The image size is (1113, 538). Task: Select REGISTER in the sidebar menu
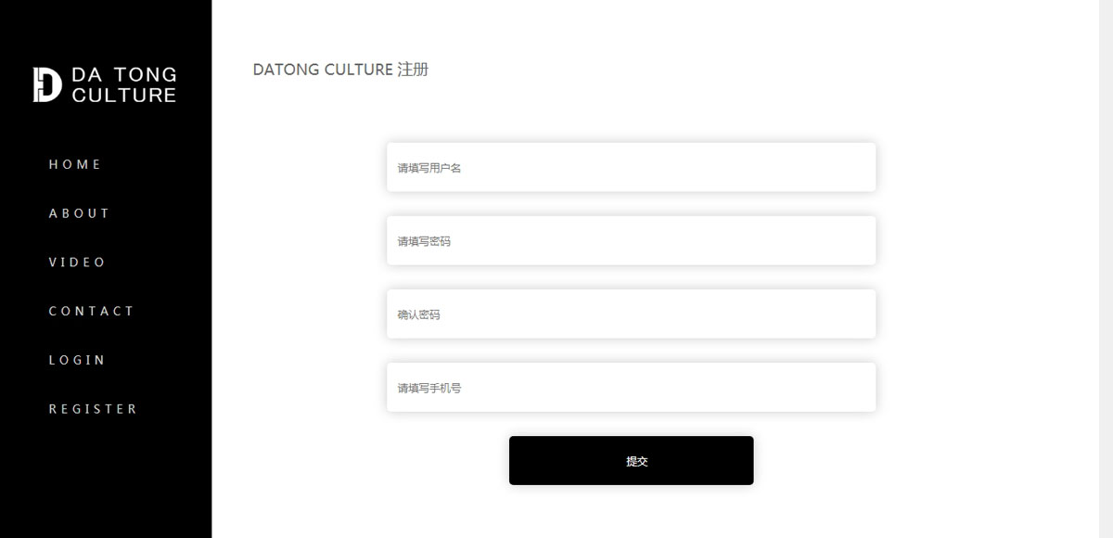point(93,409)
